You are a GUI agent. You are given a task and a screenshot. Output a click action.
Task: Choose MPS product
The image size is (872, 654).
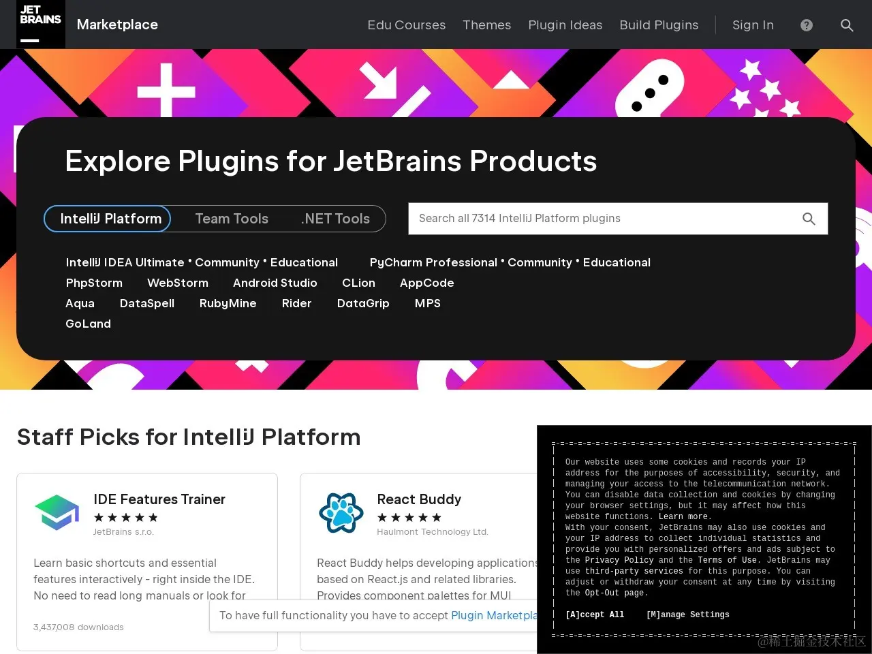[427, 303]
